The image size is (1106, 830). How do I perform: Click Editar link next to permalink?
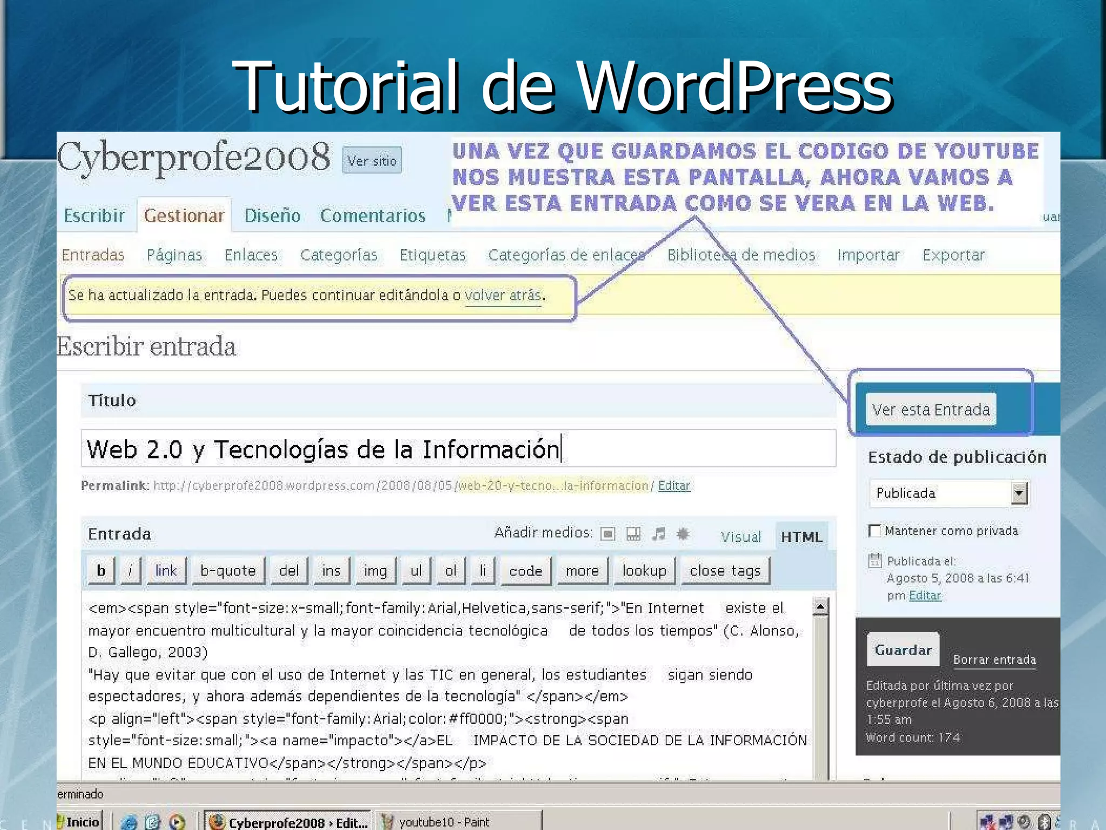674,486
